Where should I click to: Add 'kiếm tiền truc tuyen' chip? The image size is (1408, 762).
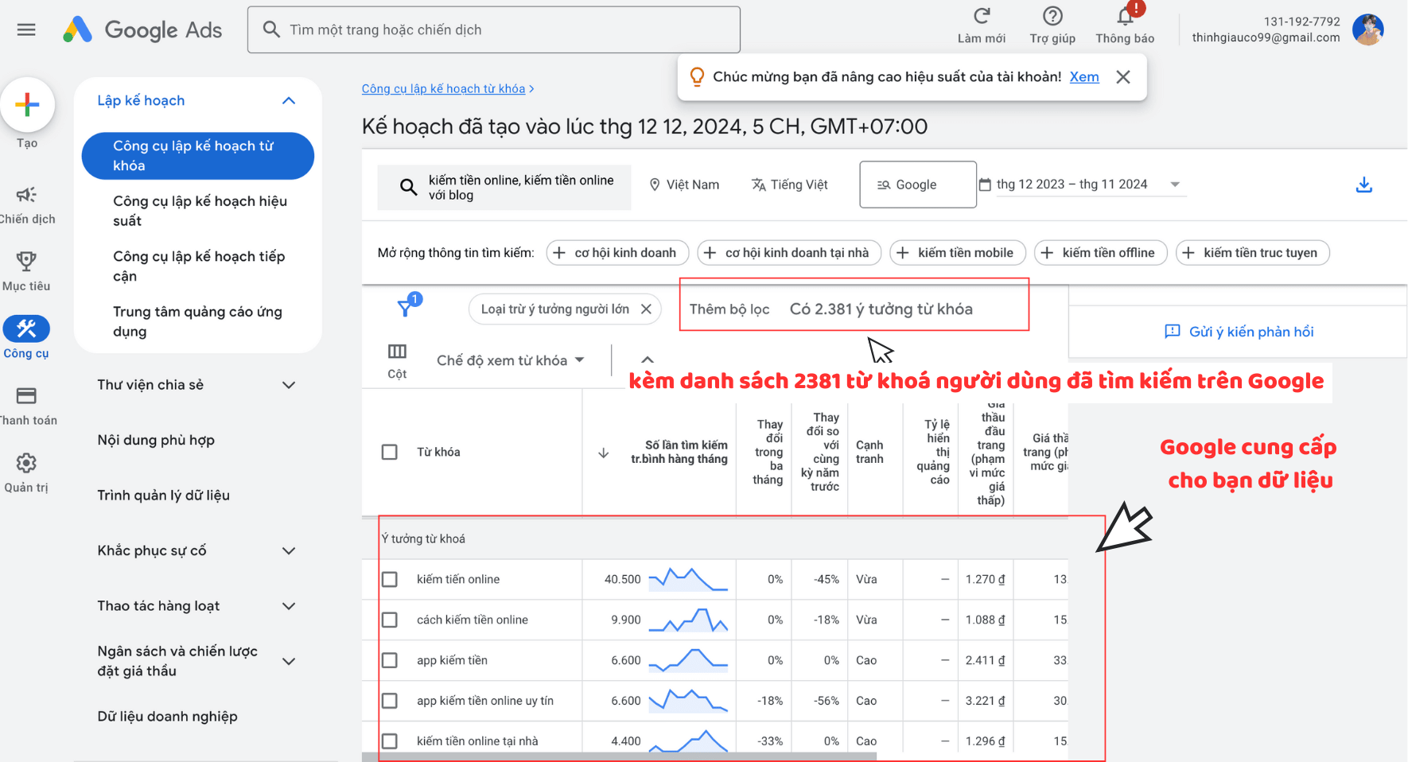(x=1253, y=253)
